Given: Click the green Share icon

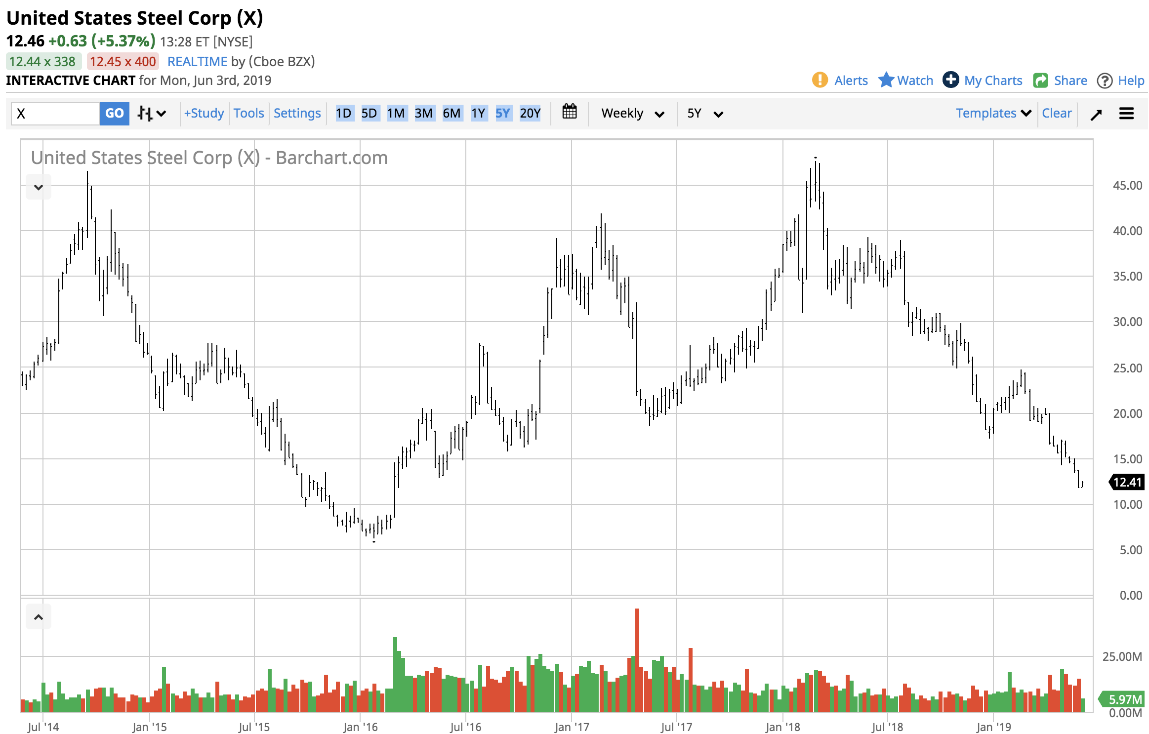Looking at the screenshot, I should coord(1040,81).
